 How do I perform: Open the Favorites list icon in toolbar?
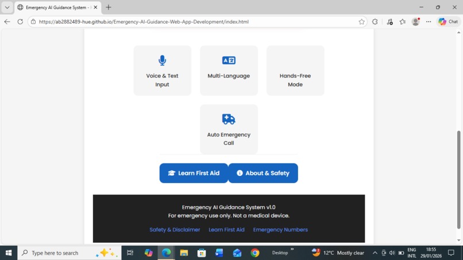(403, 22)
